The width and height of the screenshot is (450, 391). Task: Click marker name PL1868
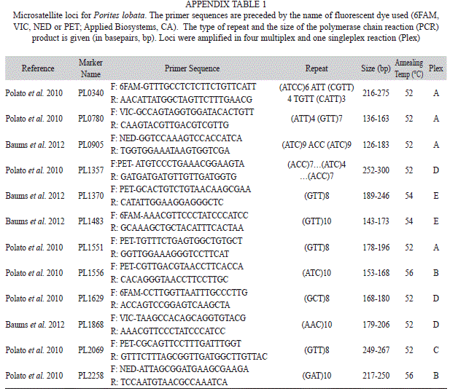(90, 325)
